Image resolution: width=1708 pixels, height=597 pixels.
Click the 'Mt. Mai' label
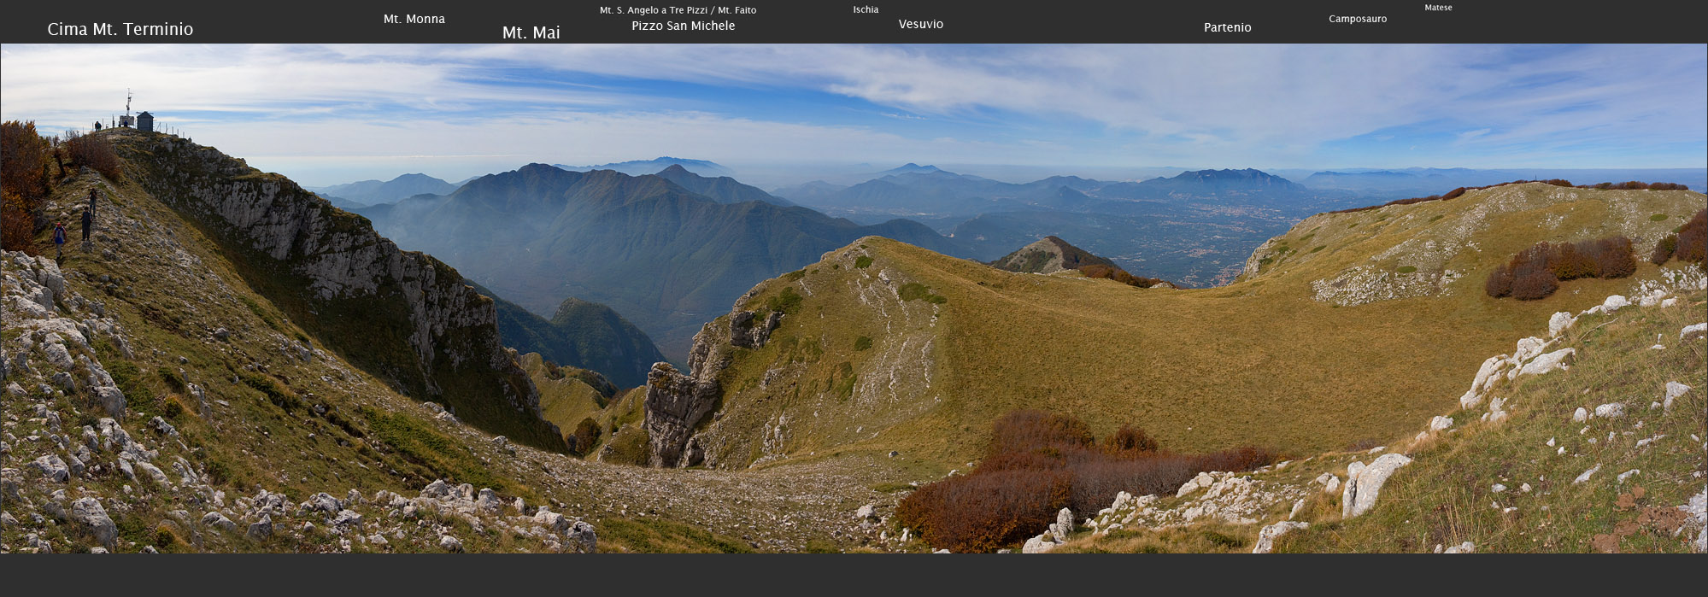tap(531, 32)
